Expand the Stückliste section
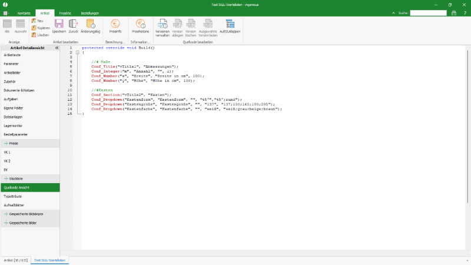Image resolution: width=471 pixels, height=265 pixels. point(6,178)
